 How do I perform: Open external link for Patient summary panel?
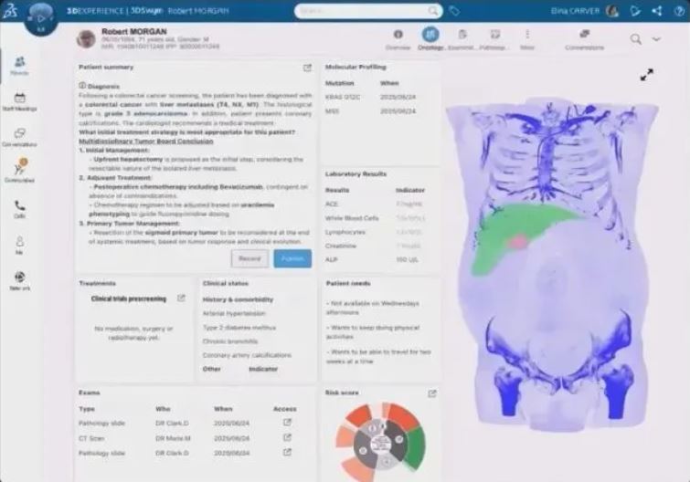307,68
